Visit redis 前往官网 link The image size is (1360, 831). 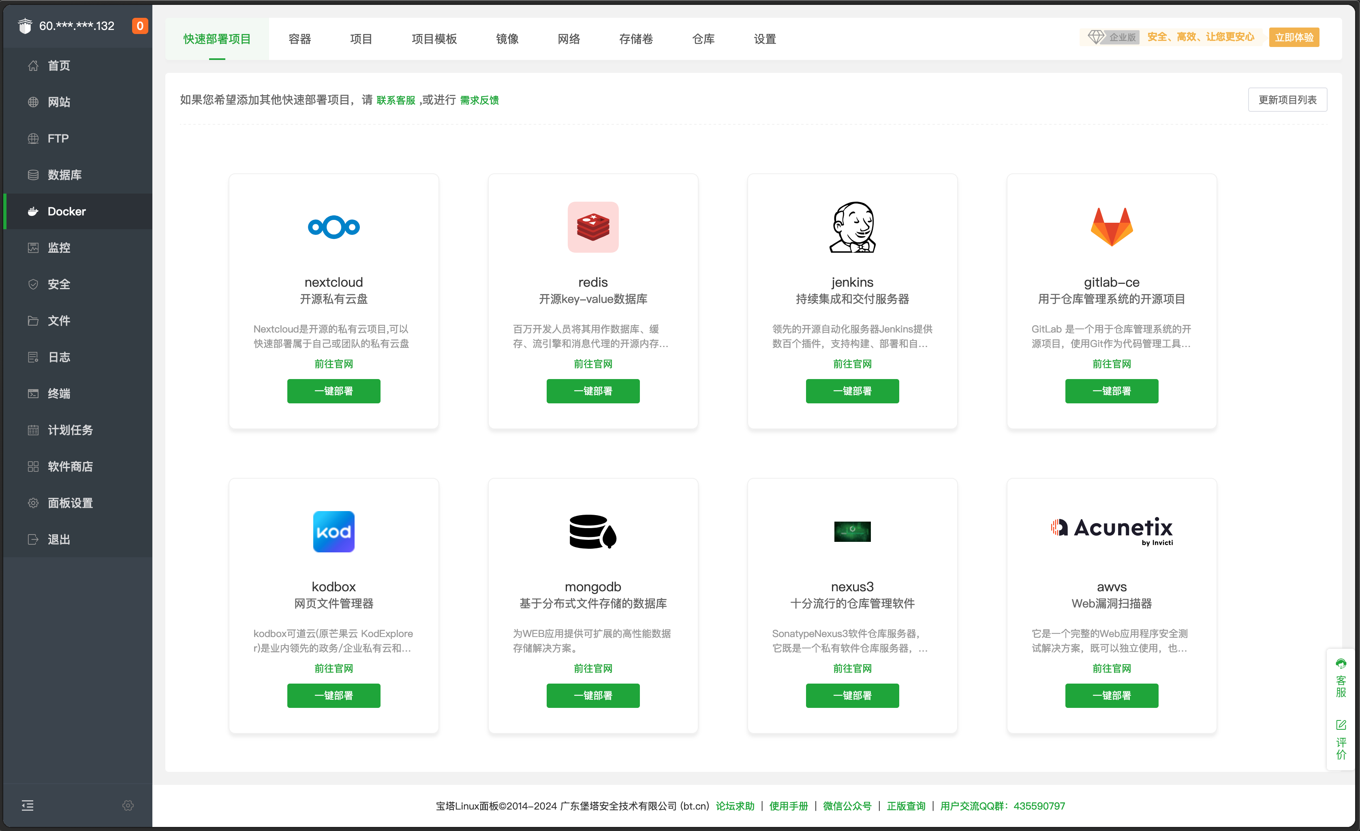click(x=593, y=364)
